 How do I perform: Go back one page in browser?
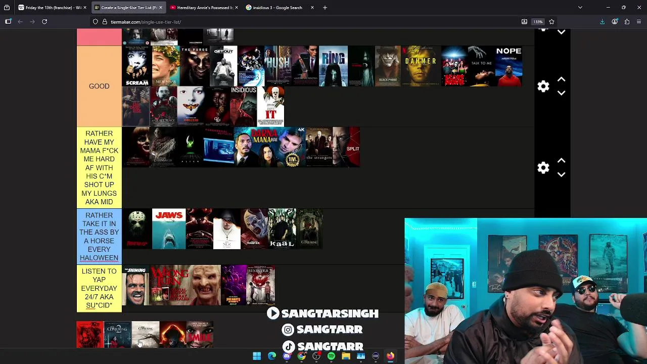(20, 22)
